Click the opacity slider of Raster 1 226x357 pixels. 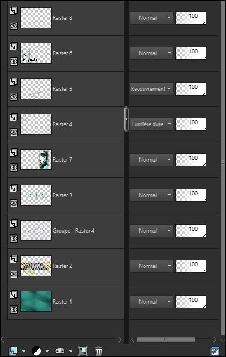[x=191, y=302]
